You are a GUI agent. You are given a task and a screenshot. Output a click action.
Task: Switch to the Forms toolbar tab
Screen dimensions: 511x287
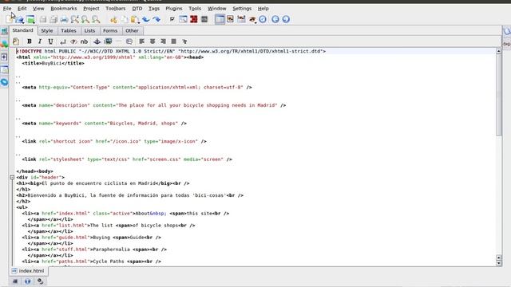pos(110,30)
